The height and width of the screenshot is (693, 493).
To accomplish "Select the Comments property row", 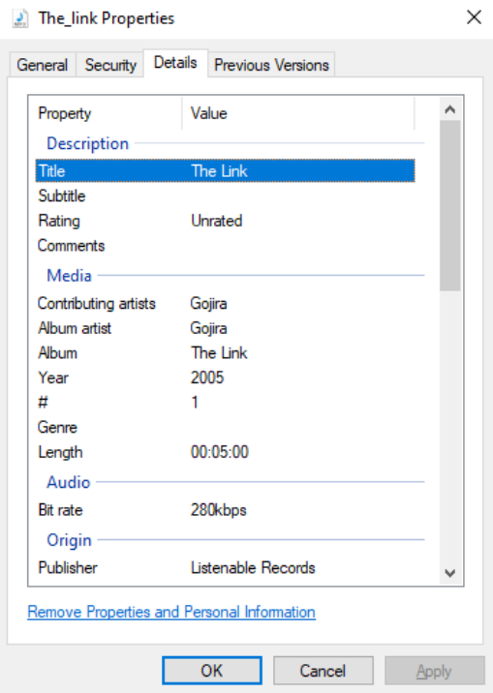I will (225, 245).
